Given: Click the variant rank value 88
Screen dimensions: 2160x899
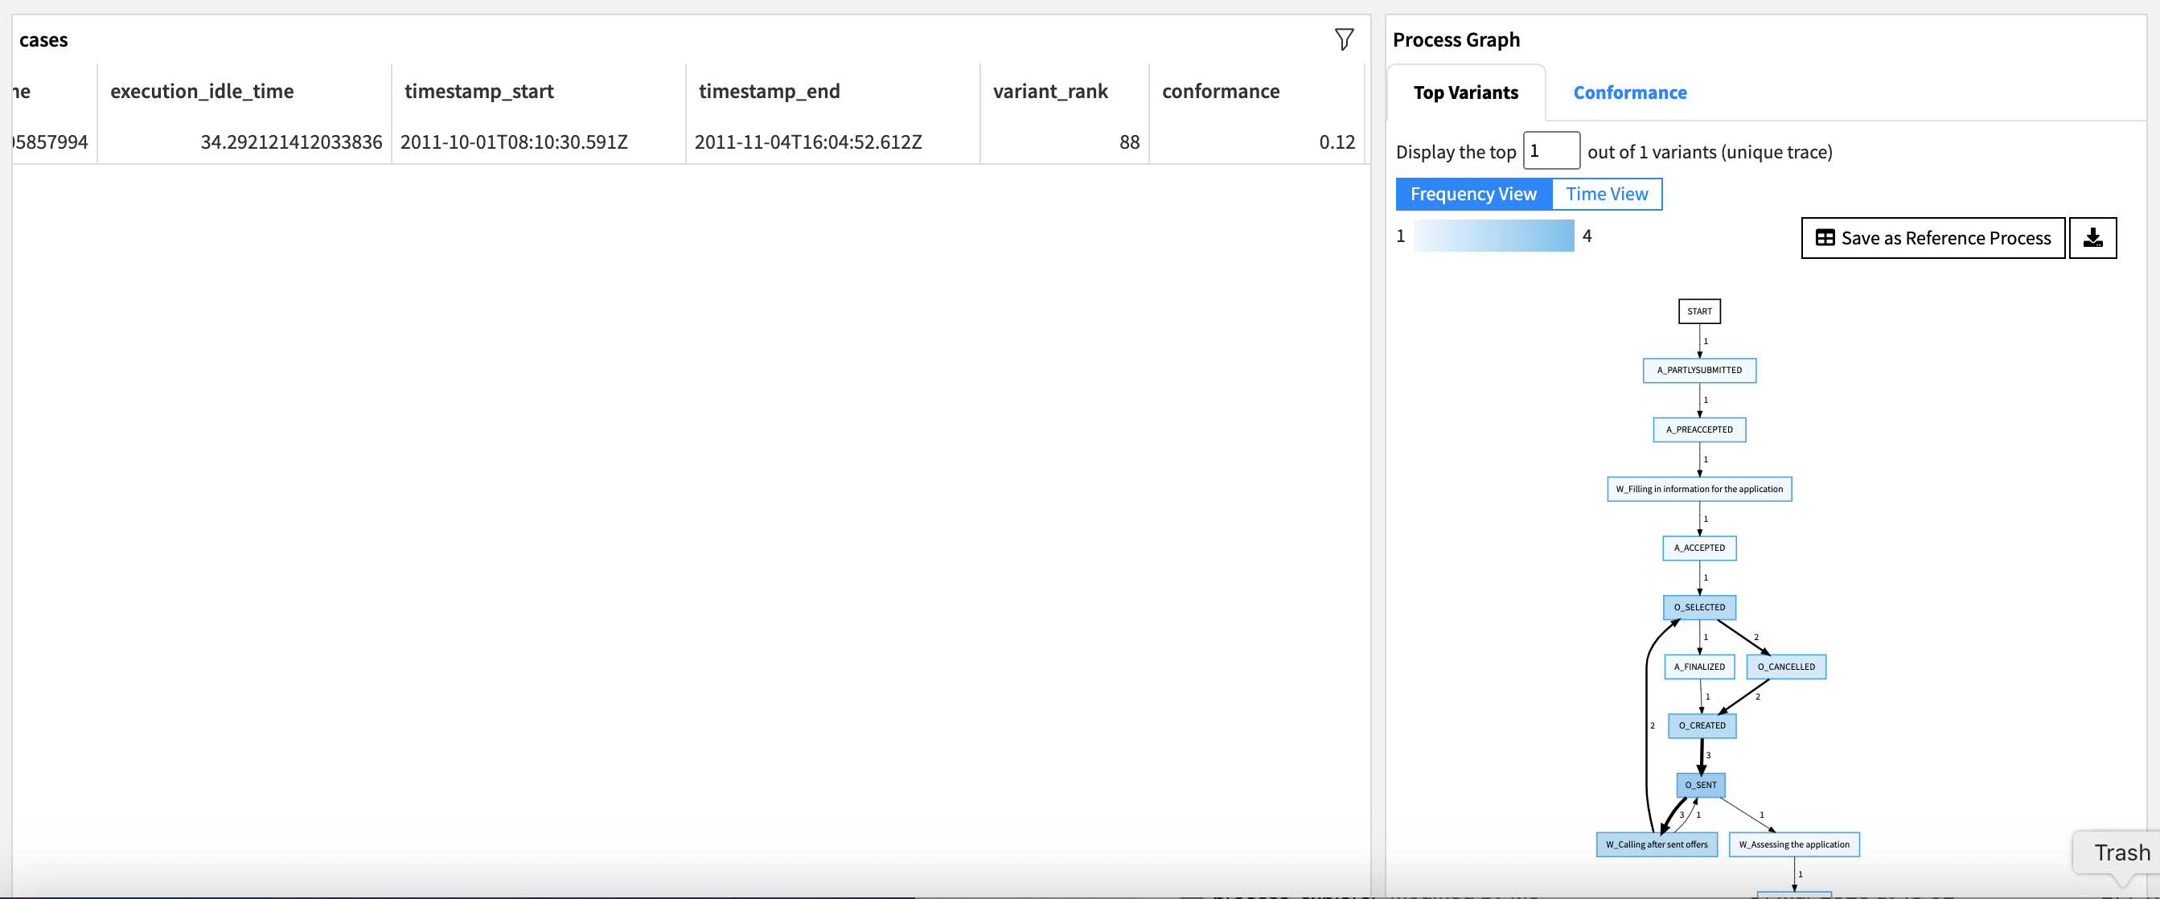Looking at the screenshot, I should point(1128,142).
